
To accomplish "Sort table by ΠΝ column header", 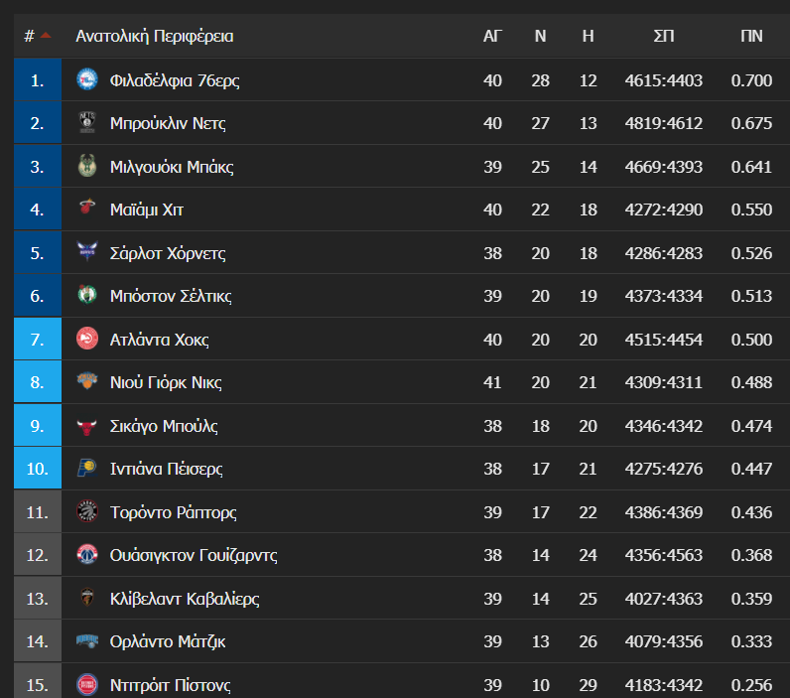I will pos(751,37).
